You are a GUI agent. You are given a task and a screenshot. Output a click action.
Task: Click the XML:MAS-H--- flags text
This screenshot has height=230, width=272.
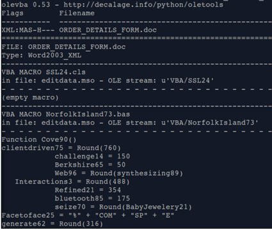click(28, 30)
